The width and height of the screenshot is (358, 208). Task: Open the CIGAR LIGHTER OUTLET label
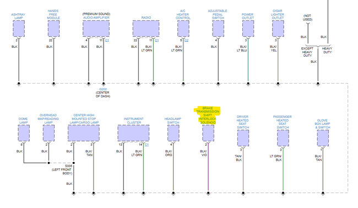tap(278, 14)
